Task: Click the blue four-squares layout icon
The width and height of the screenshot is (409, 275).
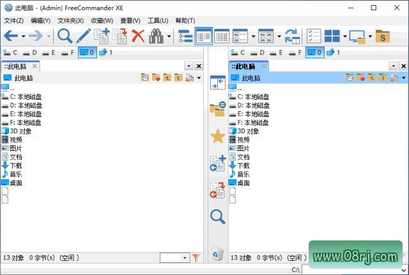Action: (x=332, y=36)
